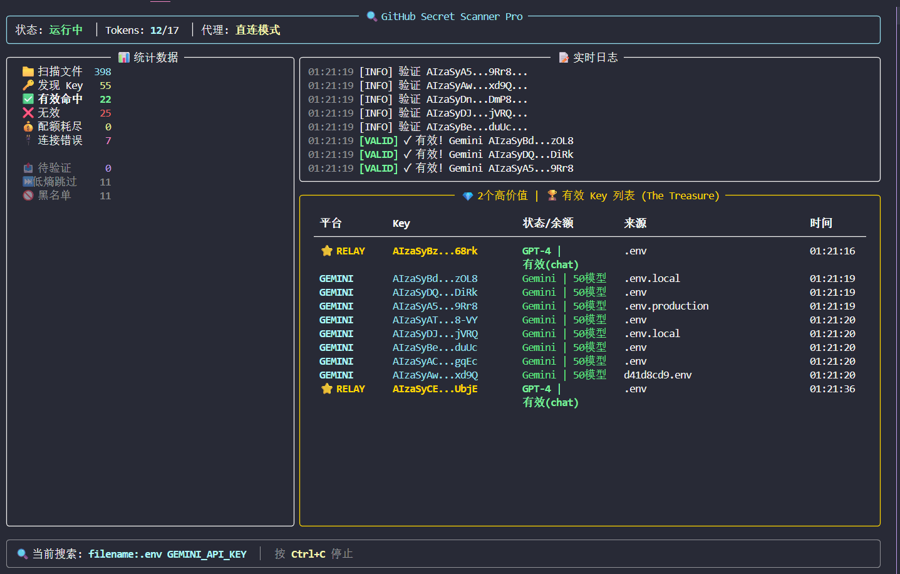The width and height of the screenshot is (900, 574).
Task: Click the search query filename:.env GEMINI_API_KEY
Action: coord(167,554)
